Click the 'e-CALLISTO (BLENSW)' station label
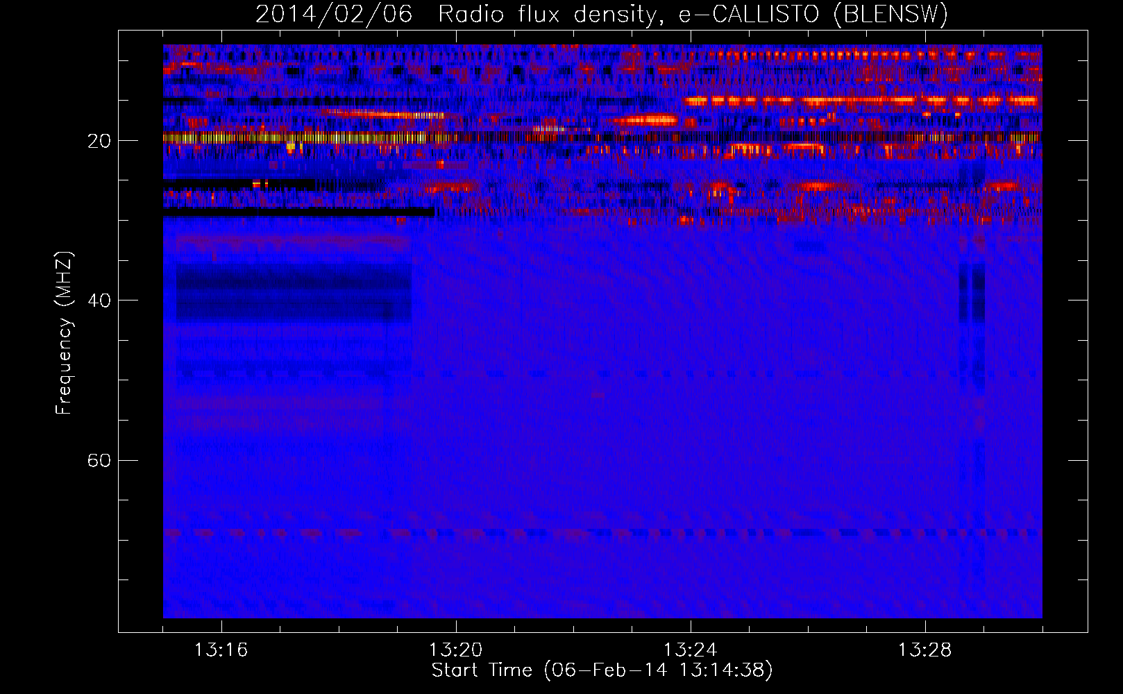This screenshot has height=694, width=1123. point(813,15)
